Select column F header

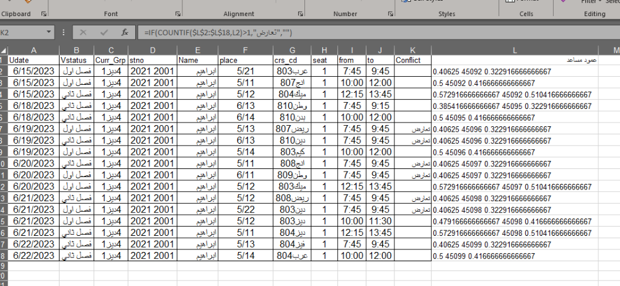click(245, 50)
